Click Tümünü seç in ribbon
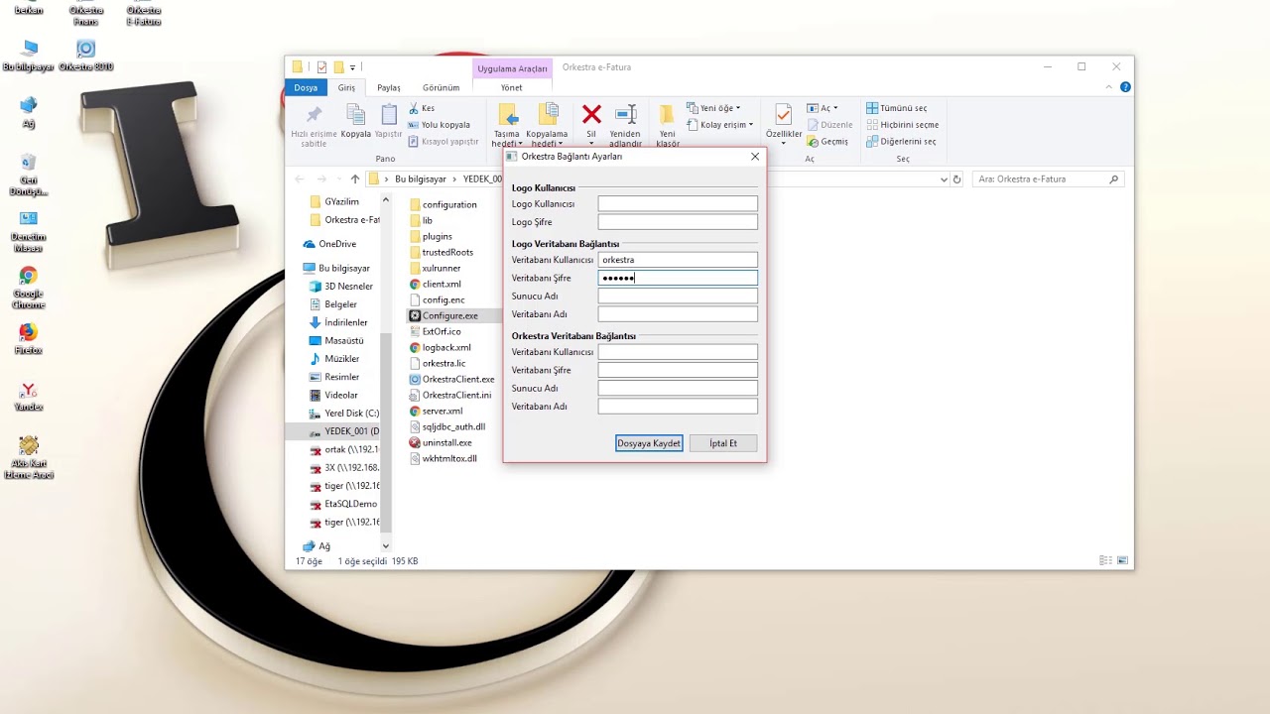1270x714 pixels. pos(897,108)
